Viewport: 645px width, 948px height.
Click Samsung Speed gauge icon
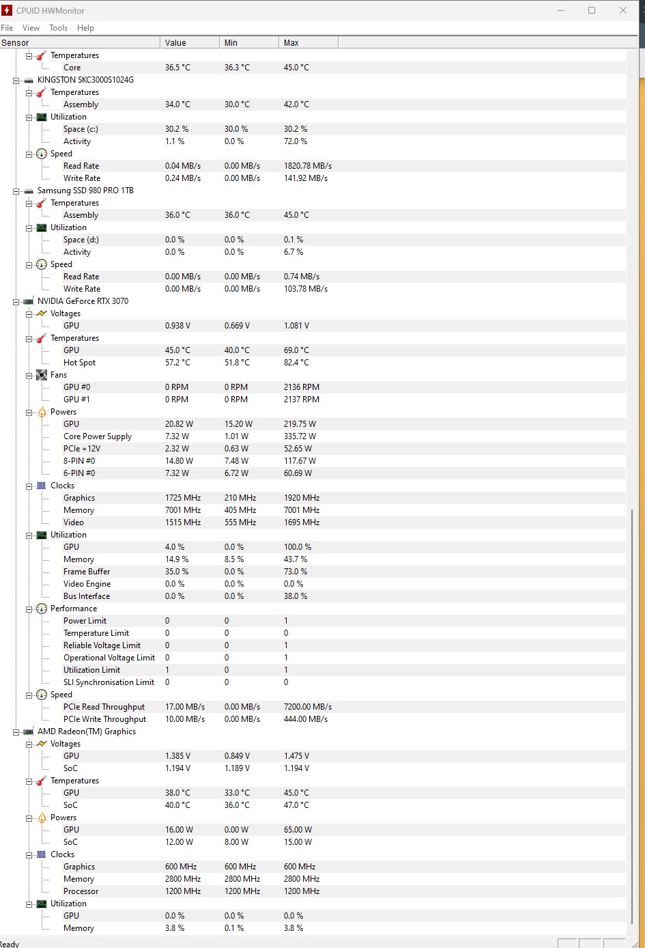pyautogui.click(x=42, y=264)
